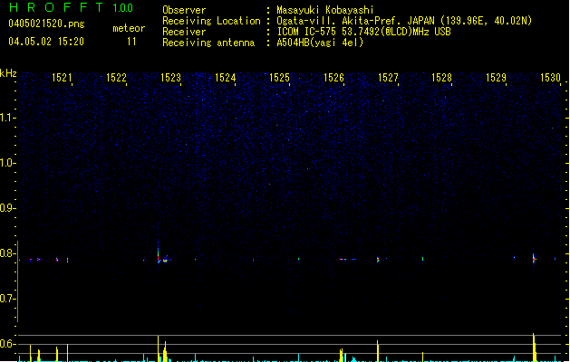Click the 1521 time marker
Viewport: 570px width, 362px height.
[x=62, y=78]
